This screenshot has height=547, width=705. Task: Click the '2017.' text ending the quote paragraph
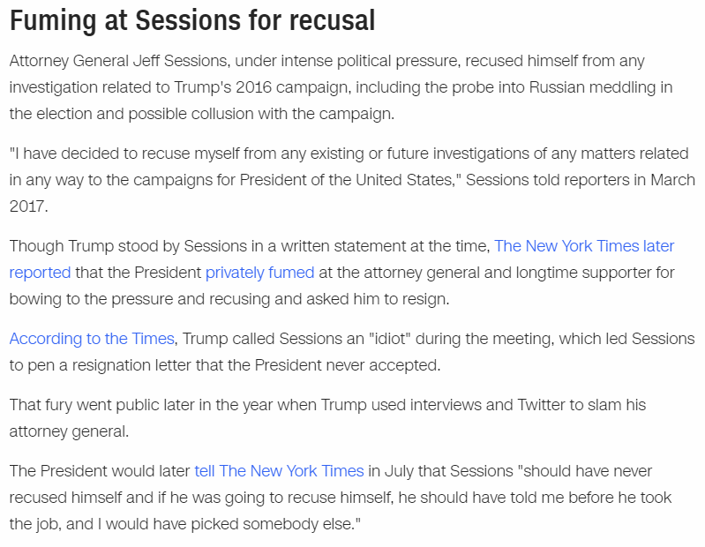point(29,206)
